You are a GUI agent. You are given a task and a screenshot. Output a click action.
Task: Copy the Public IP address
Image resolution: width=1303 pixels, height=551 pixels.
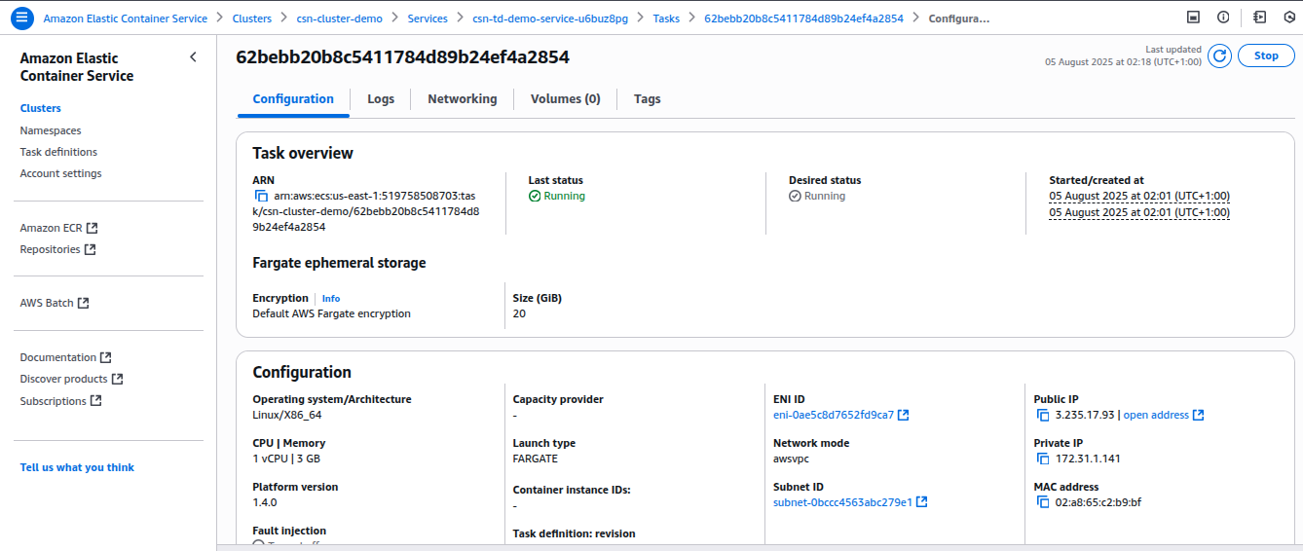click(x=1043, y=415)
